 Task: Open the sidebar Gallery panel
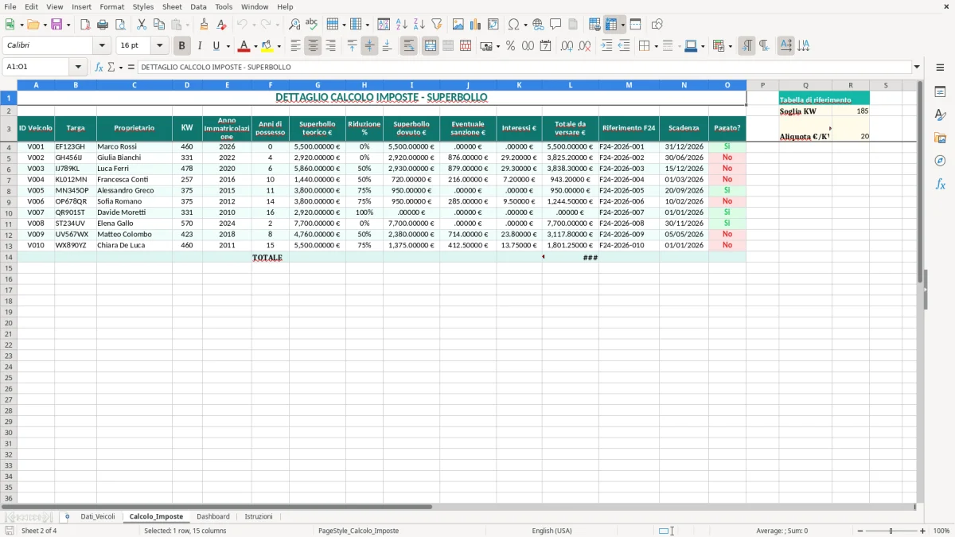pos(940,138)
